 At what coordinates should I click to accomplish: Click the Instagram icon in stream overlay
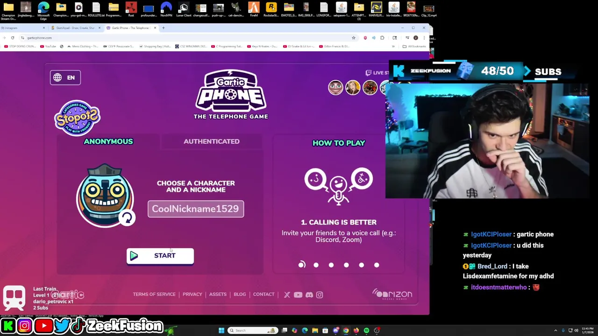tap(24, 326)
